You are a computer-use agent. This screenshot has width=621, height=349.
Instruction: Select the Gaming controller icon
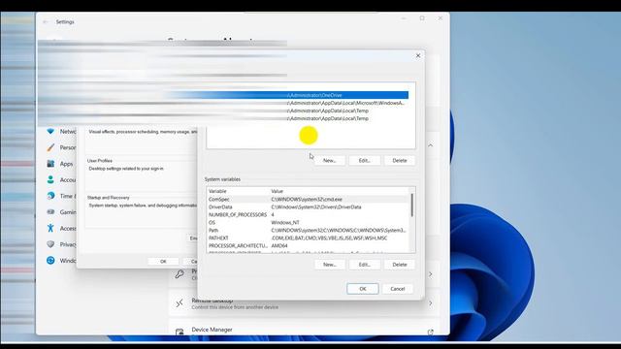tap(50, 212)
